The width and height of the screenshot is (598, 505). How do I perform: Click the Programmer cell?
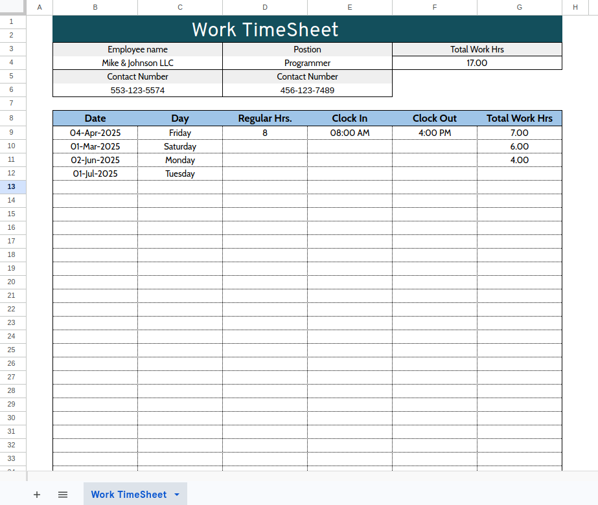click(307, 63)
